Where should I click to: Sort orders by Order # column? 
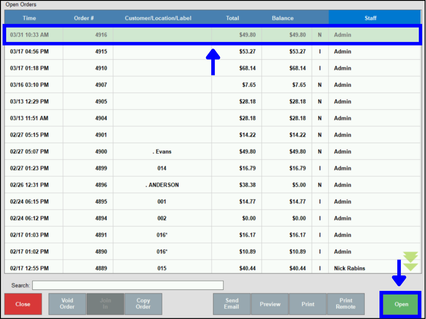pyautogui.click(x=84, y=18)
